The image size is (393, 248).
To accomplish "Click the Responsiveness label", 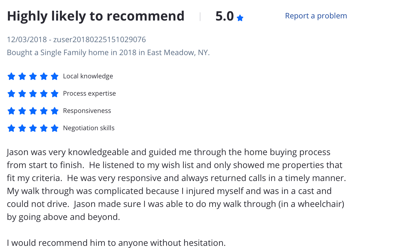I will tap(87, 111).
